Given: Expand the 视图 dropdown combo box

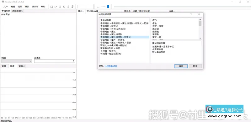Looking at the screenshot, I should (x=17, y=61).
